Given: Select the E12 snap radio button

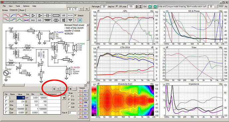Looking at the screenshot, I should click(x=69, y=100).
